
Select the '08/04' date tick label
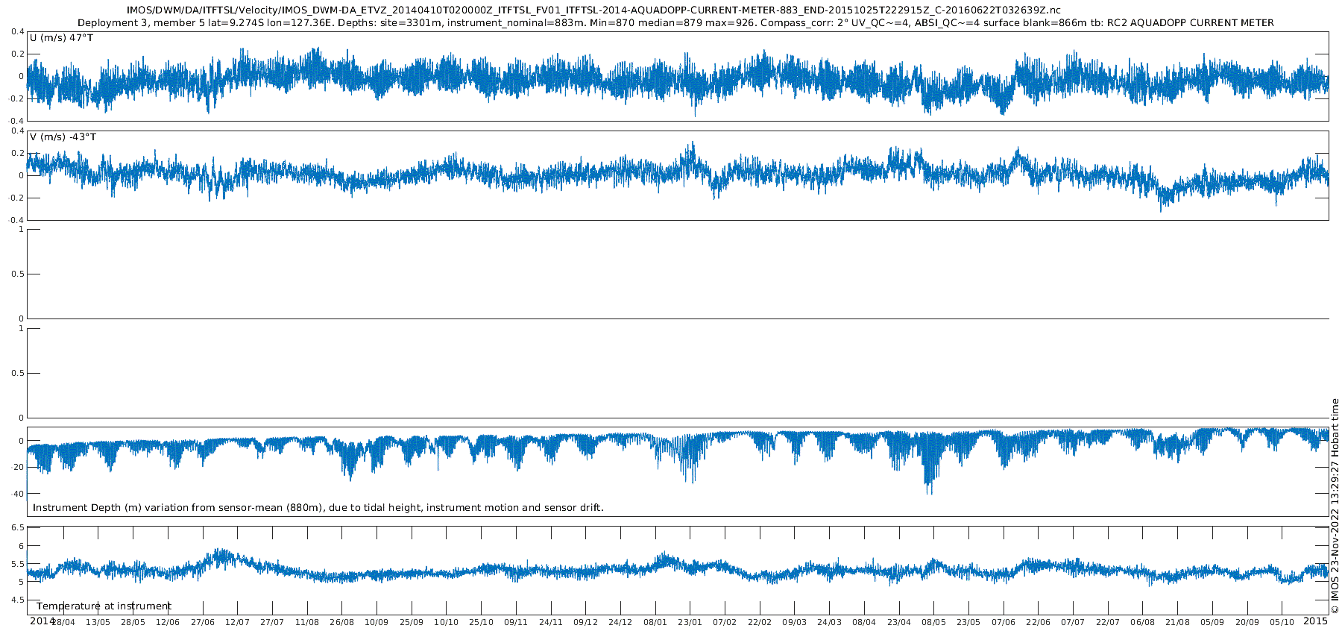point(864,622)
